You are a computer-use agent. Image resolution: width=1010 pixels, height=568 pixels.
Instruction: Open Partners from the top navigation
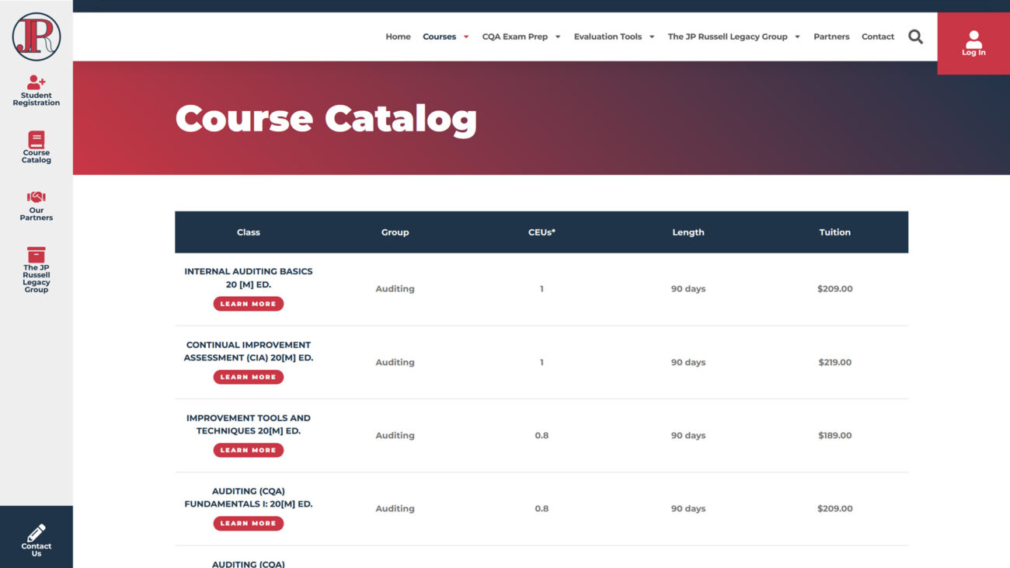coord(831,36)
